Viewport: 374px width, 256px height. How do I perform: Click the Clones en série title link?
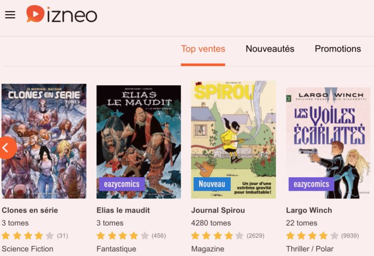(30, 210)
